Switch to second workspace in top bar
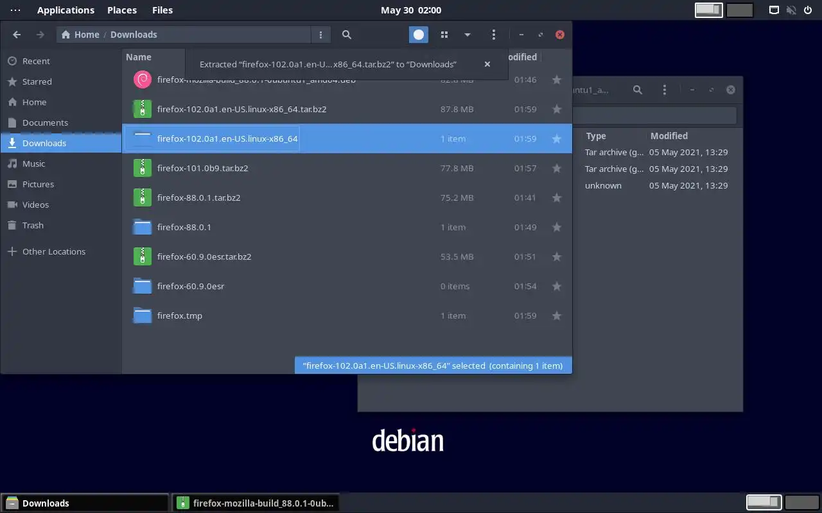 click(x=740, y=10)
